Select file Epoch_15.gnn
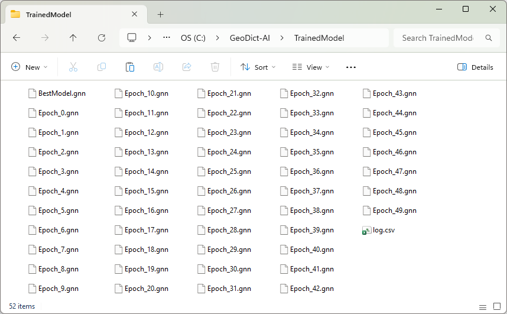507x314 pixels. pos(142,192)
